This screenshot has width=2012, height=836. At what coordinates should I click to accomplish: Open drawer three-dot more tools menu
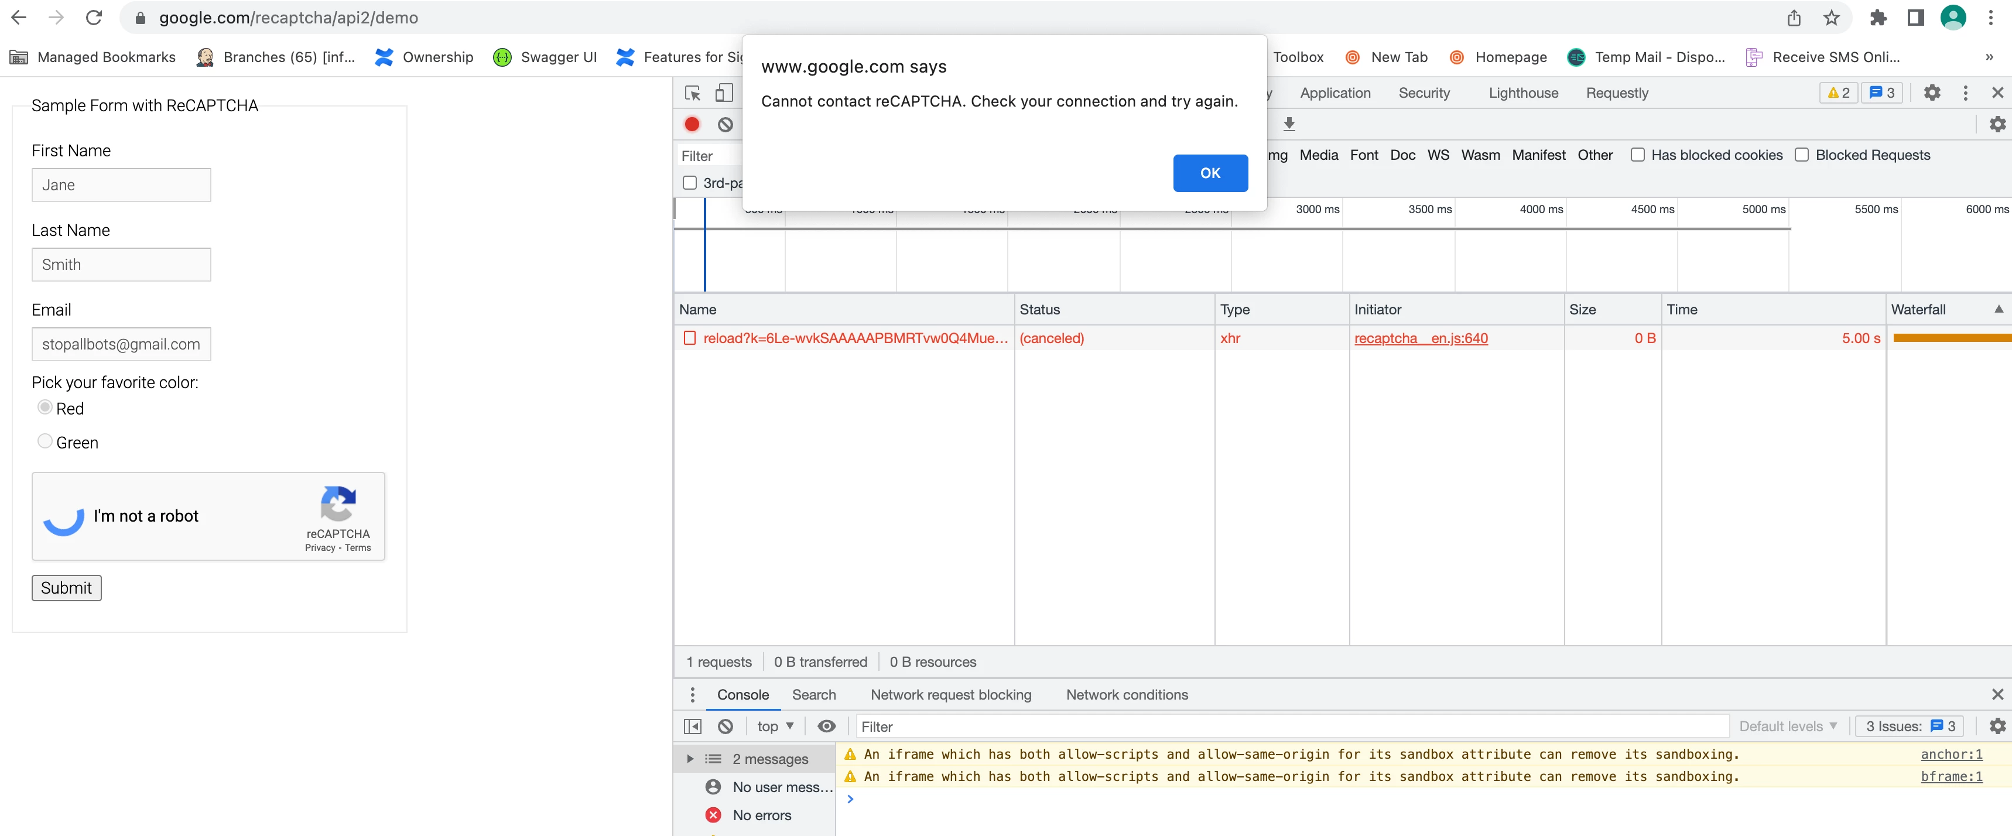tap(692, 695)
